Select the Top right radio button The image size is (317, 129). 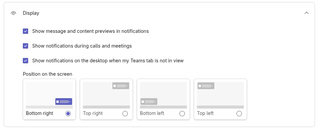[x=125, y=114]
